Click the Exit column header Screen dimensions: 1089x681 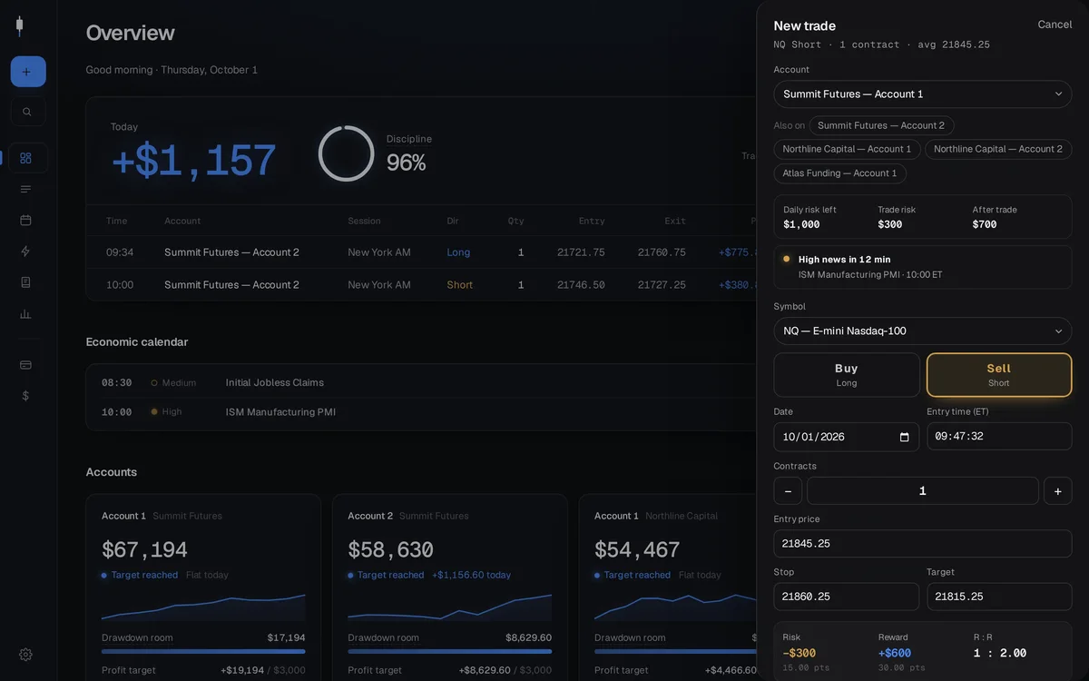675,221
